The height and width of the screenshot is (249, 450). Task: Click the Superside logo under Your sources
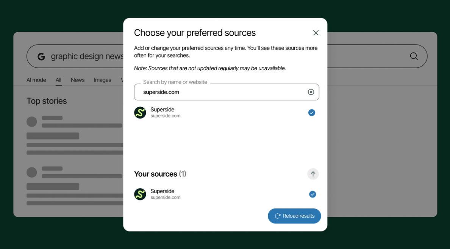[x=140, y=194]
